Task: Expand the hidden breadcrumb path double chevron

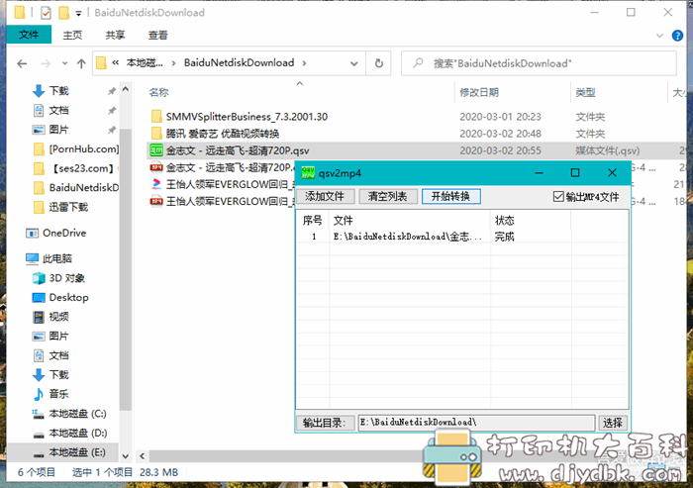Action: pyautogui.click(x=116, y=62)
